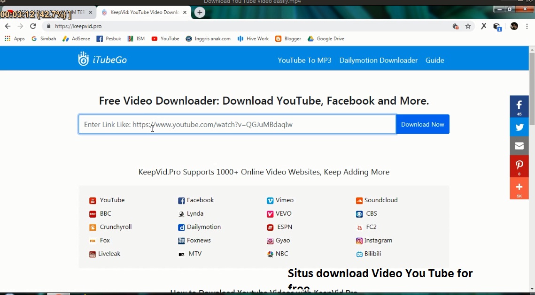Go back in browser history
The height and width of the screenshot is (295, 535).
pos(8,26)
